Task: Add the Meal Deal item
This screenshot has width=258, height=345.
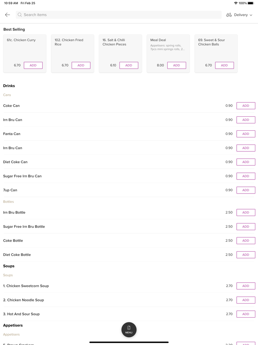Action: (177, 65)
